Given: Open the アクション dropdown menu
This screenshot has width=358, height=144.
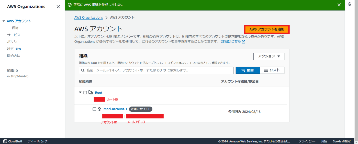Looking at the screenshot, I should click(x=269, y=56).
